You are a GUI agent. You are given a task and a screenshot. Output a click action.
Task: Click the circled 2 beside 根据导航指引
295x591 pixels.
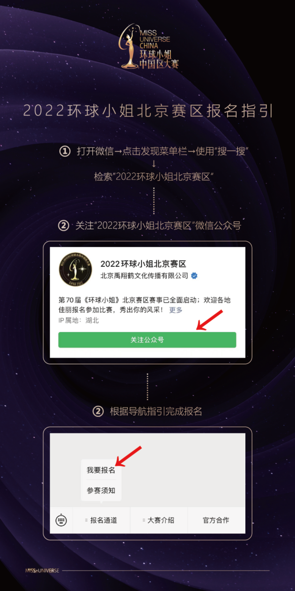tap(98, 411)
